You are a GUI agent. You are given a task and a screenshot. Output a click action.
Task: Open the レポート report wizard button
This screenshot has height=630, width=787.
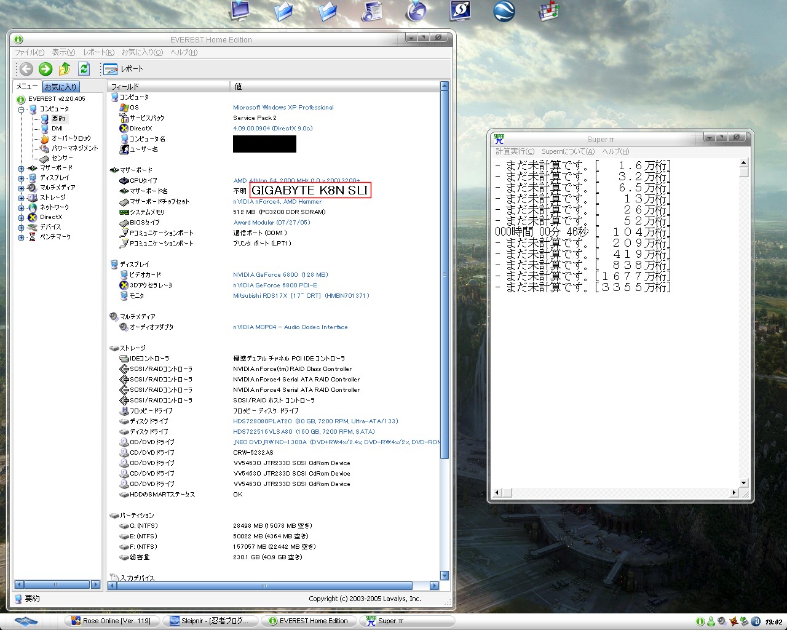123,69
